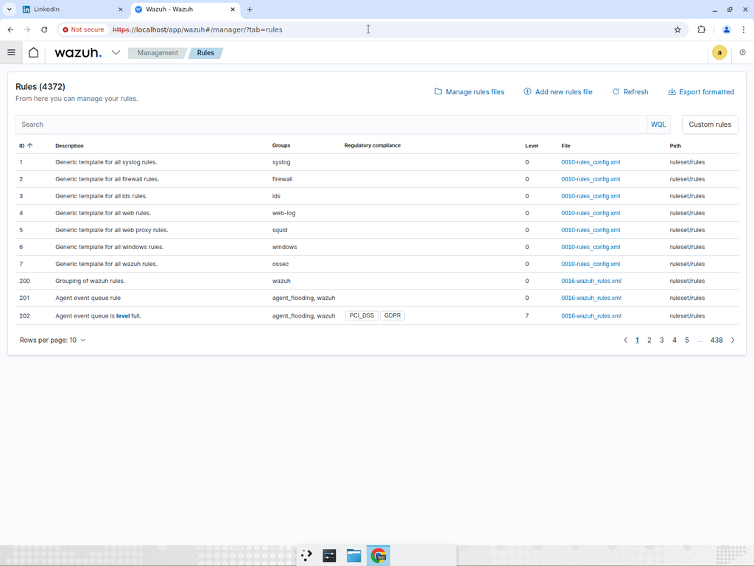754x566 pixels.
Task: Click the Not secure site info chip
Action: click(83, 29)
